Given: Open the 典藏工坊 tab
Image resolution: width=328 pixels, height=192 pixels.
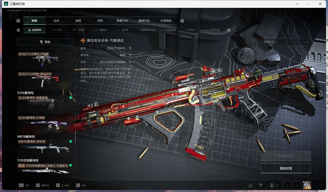Looking at the screenshot, I should pyautogui.click(x=122, y=21).
